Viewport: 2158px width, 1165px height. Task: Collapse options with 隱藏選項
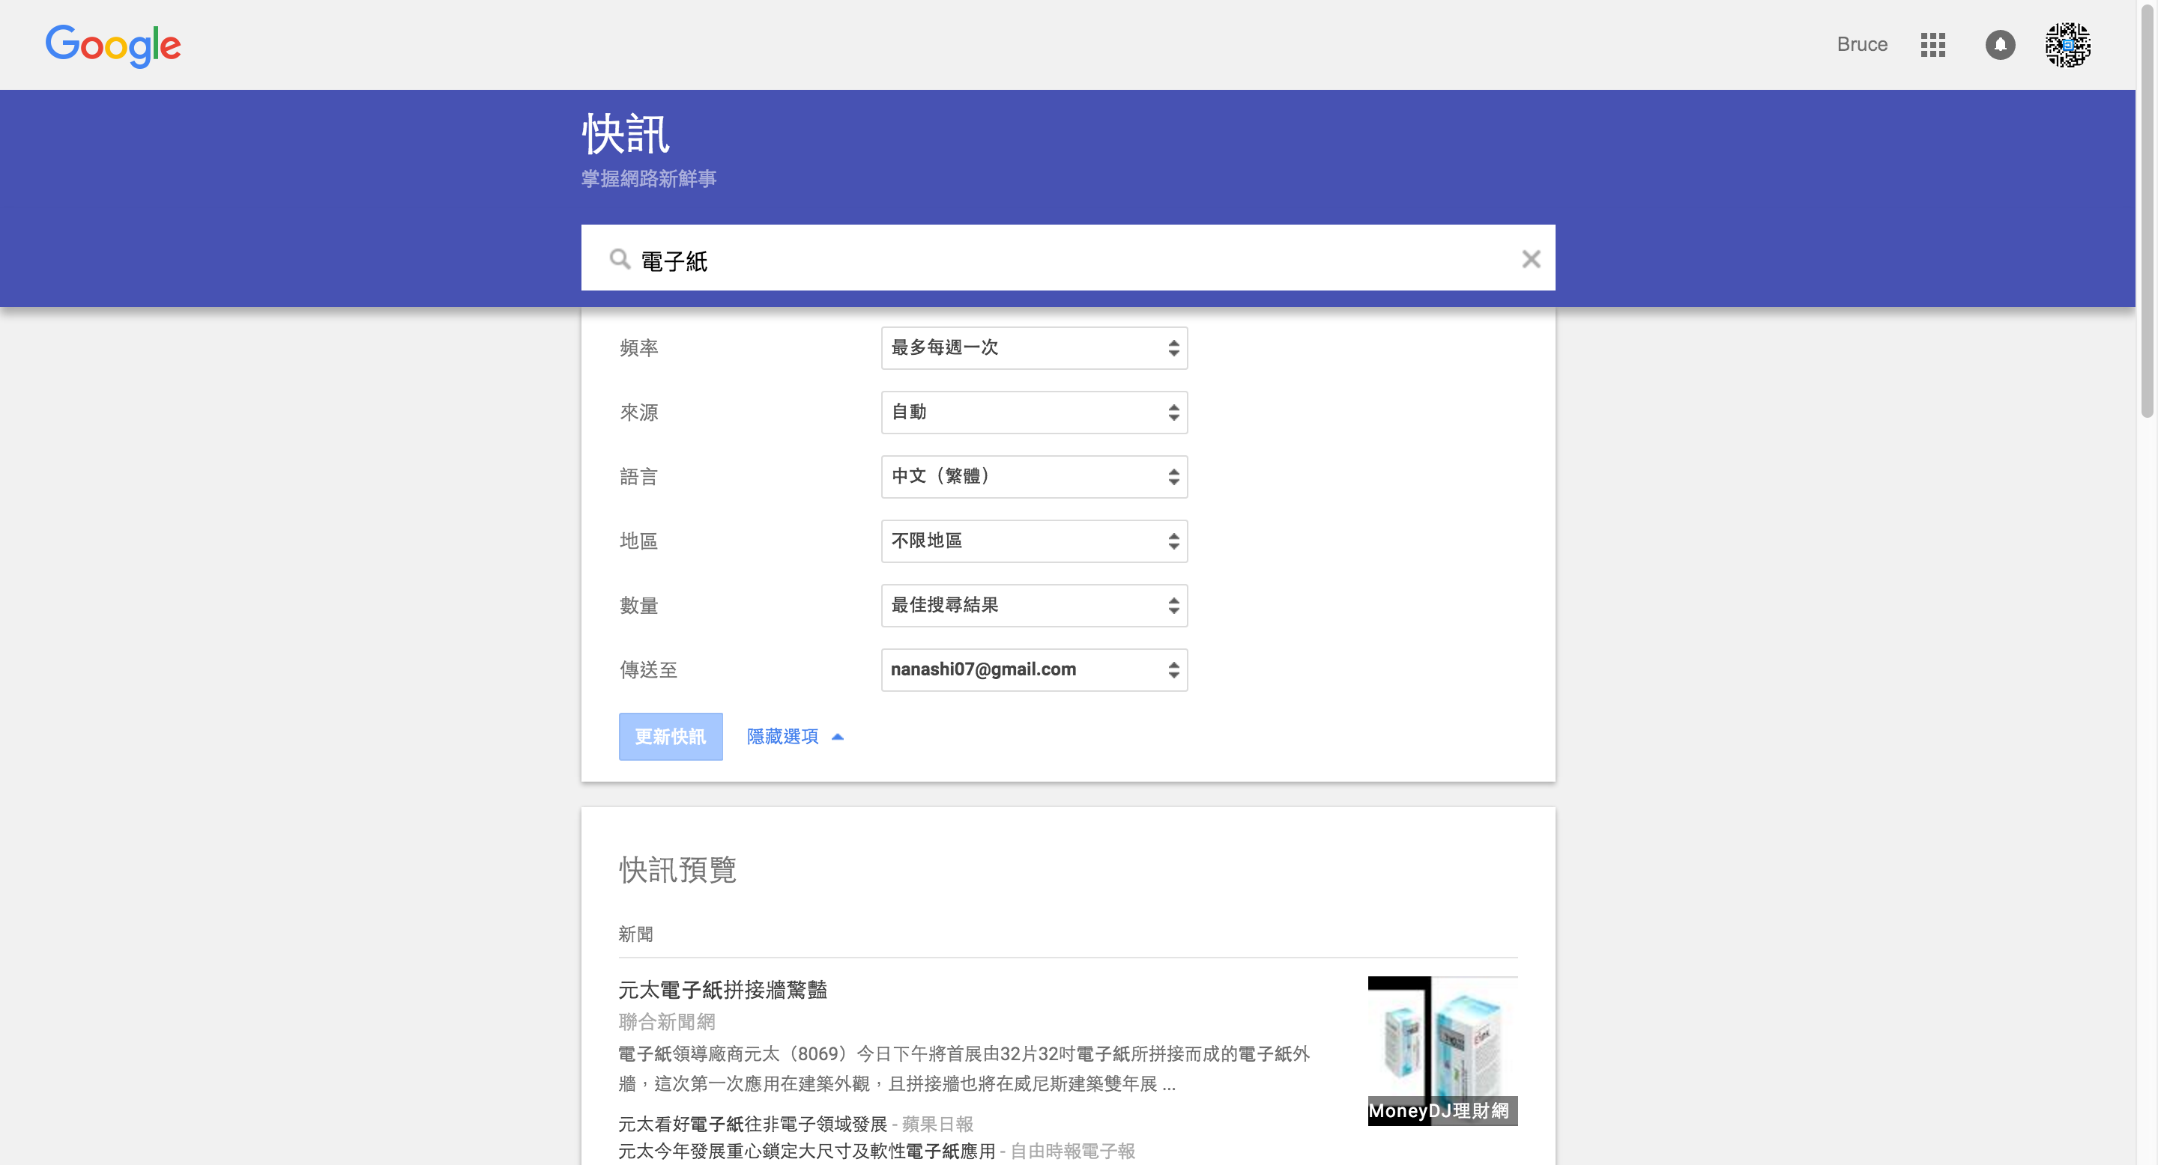(795, 737)
